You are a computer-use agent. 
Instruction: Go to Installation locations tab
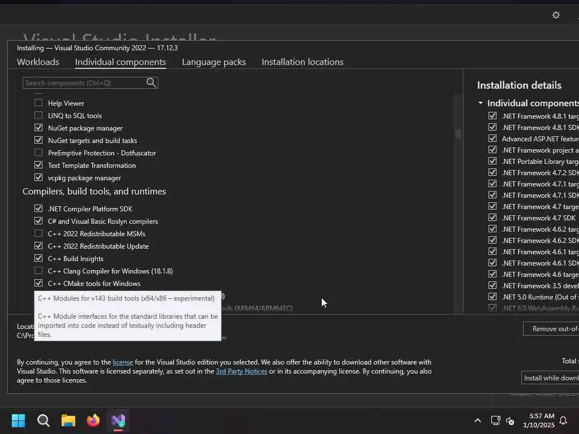tap(303, 62)
